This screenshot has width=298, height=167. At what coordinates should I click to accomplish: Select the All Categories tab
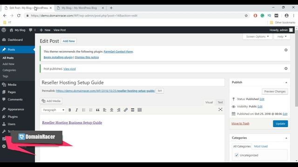[242, 147]
